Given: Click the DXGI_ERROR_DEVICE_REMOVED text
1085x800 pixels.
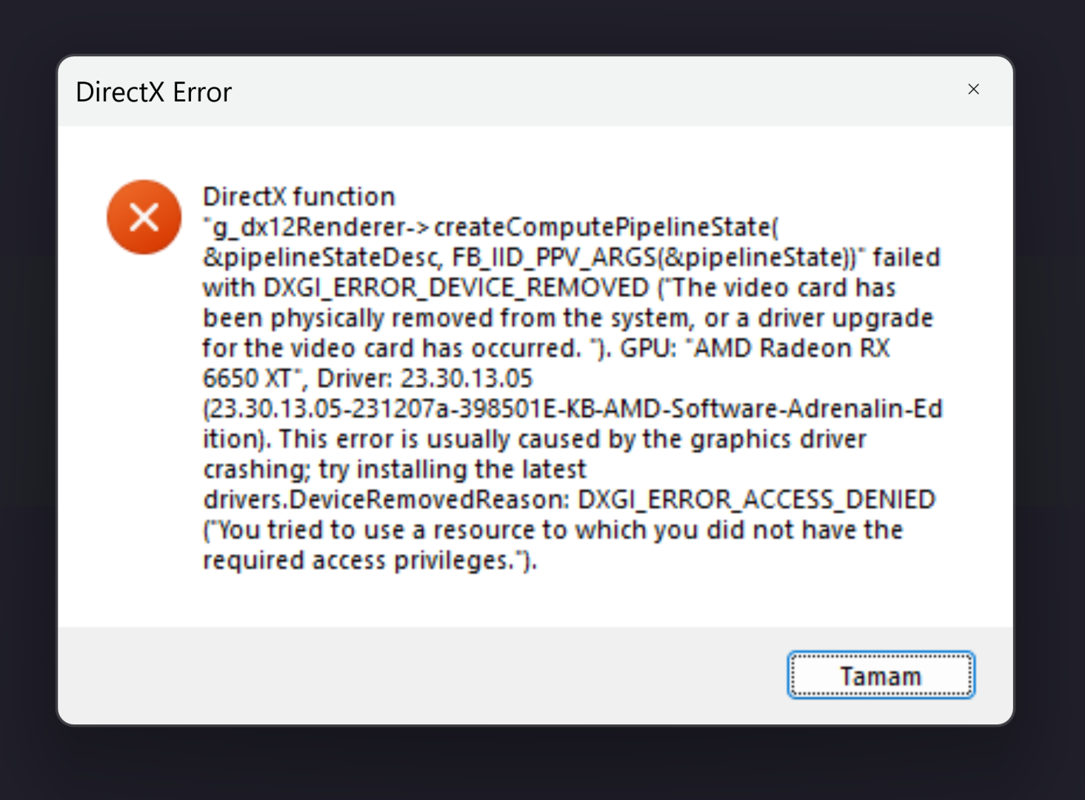Looking at the screenshot, I should (456, 288).
